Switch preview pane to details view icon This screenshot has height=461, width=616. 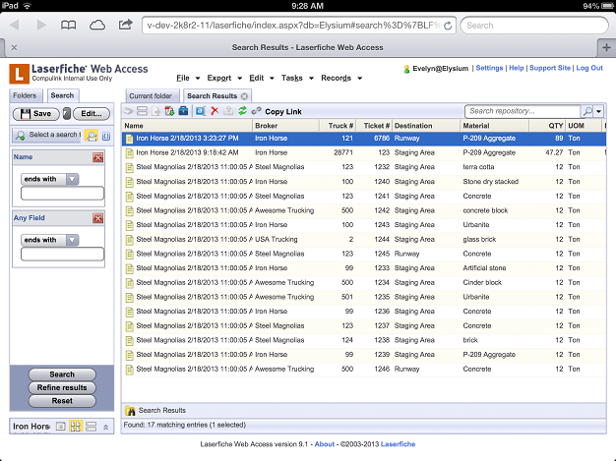(60, 427)
